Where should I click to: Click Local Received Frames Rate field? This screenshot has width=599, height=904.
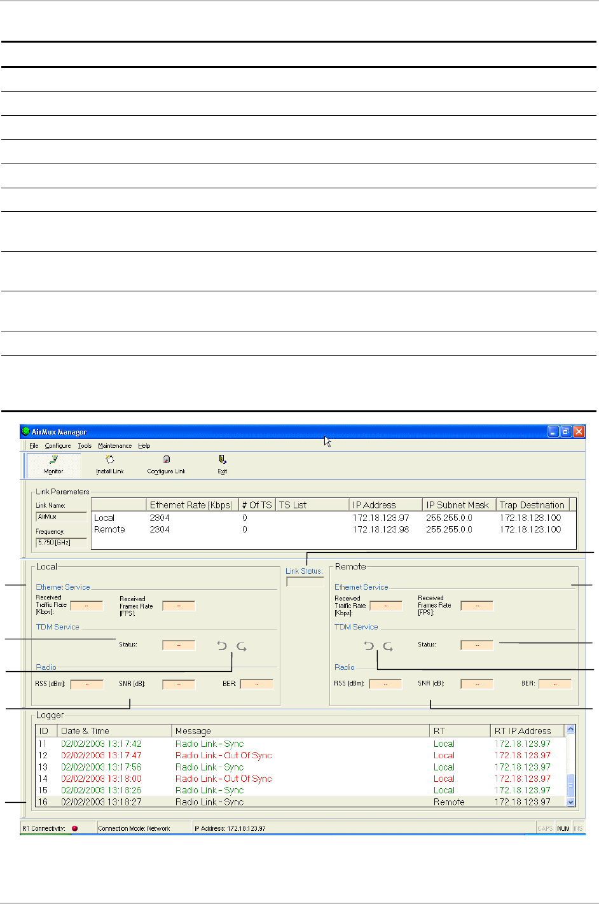179,606
